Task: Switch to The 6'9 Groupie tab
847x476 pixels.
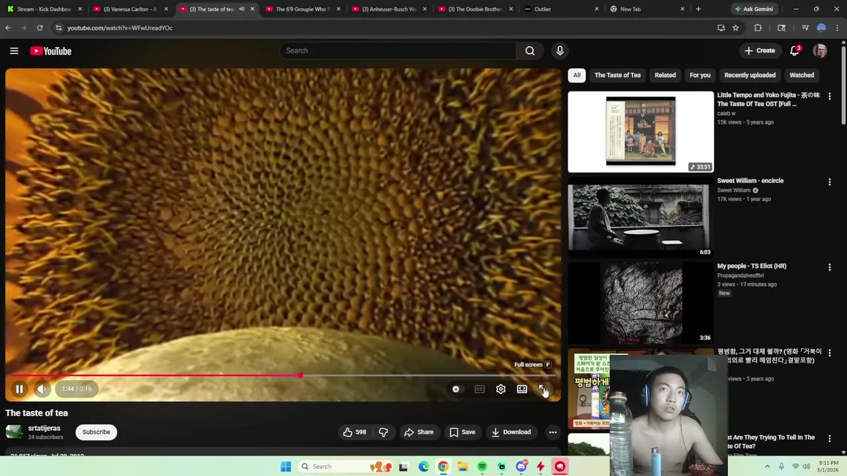Action: (302, 9)
